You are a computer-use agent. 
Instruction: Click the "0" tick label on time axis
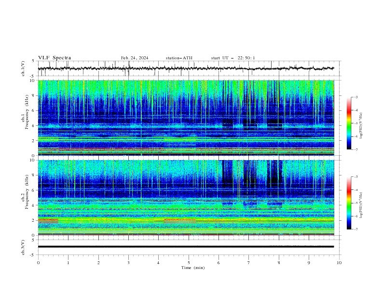point(38,263)
